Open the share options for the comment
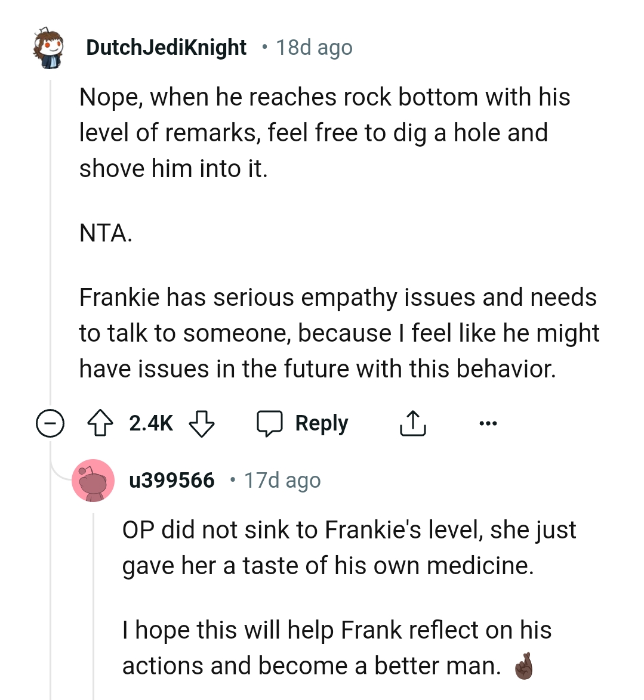644x700 pixels. tap(412, 423)
